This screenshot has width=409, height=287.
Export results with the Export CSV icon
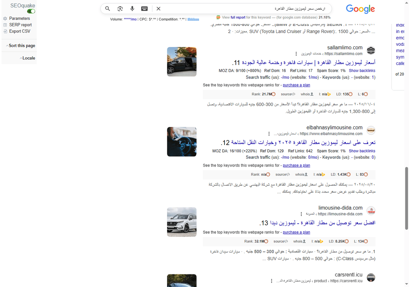pos(6,31)
